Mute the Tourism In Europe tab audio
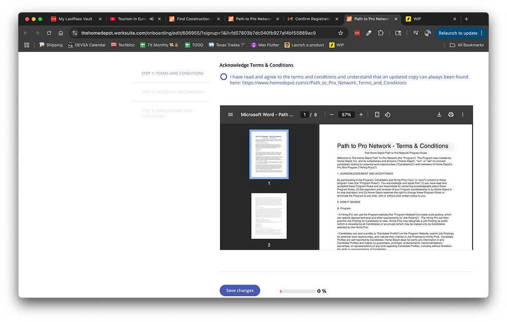 (151, 19)
